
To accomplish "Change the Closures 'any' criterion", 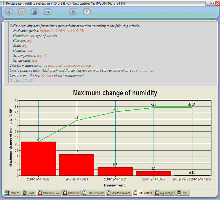I will coord(29,41).
